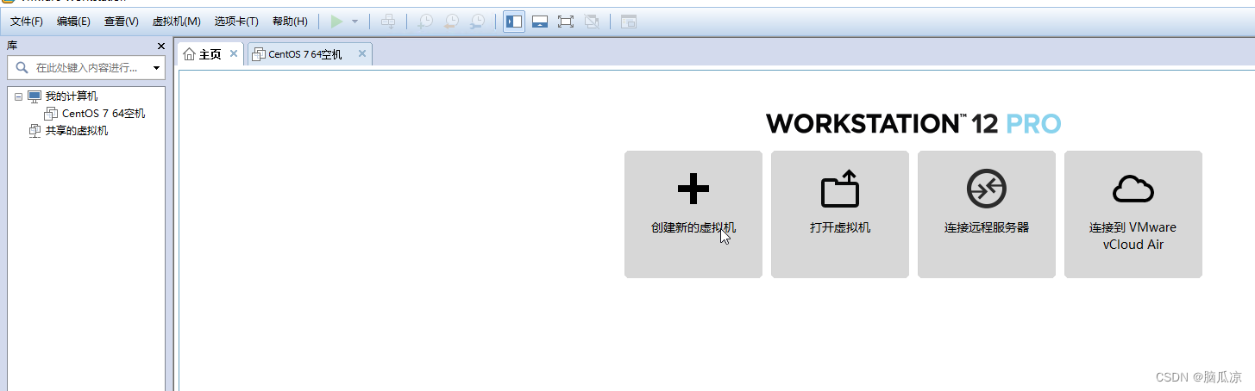Open the 文件(F) menu
This screenshot has width=1255, height=391.
(27, 22)
